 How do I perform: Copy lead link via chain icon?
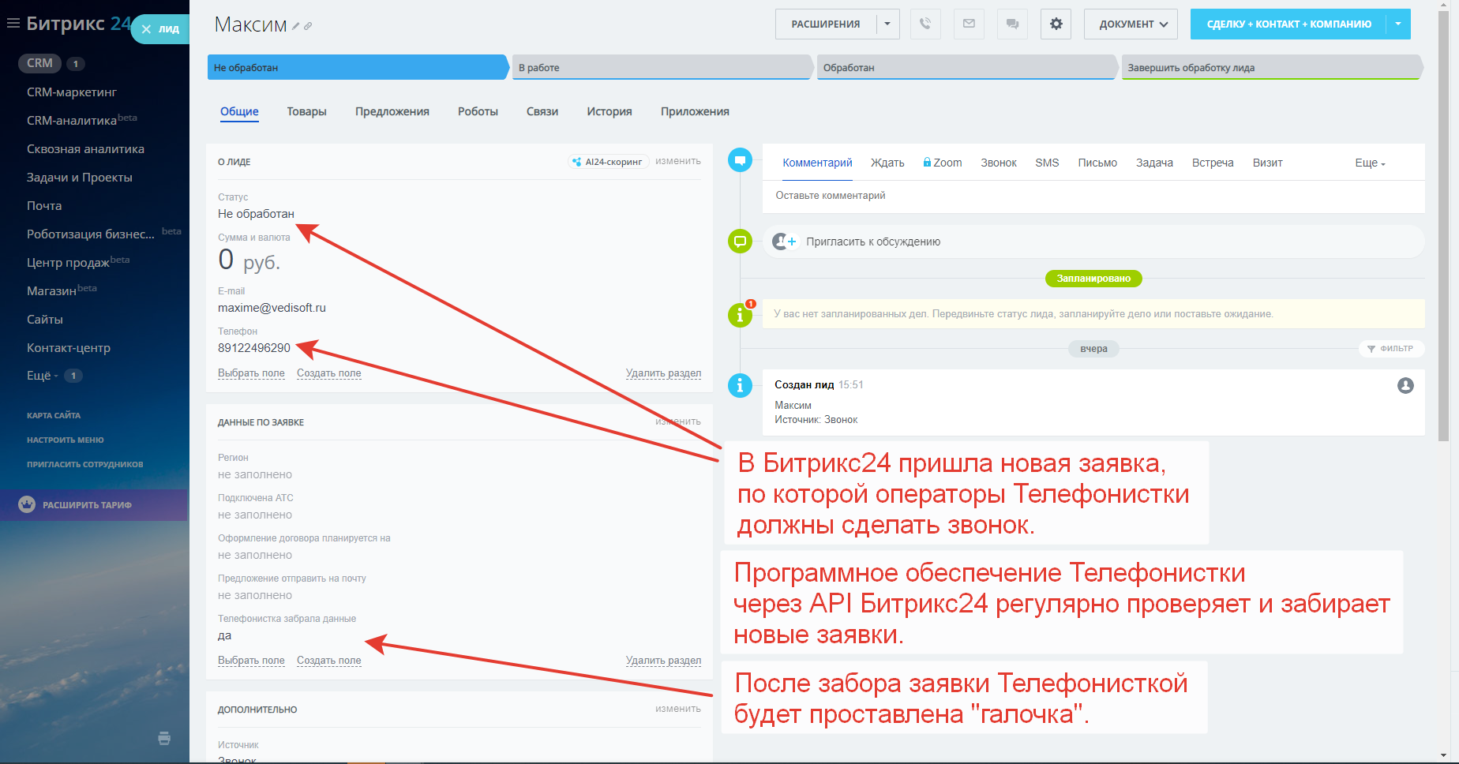(x=308, y=26)
